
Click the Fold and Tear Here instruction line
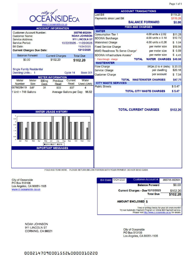coord(96,170)
